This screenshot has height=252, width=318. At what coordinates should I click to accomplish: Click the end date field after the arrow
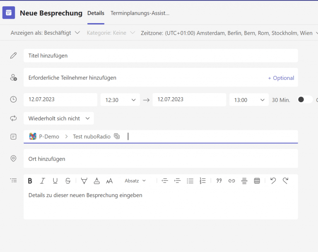click(189, 100)
